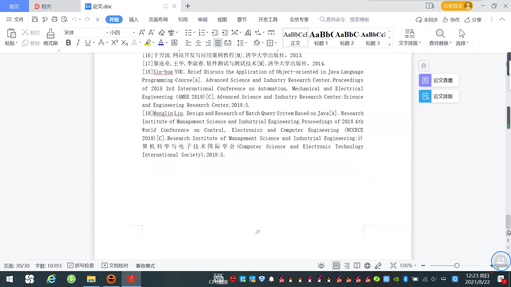Open font size dropdown 小四
The height and width of the screenshot is (287, 511).
[x=134, y=33]
